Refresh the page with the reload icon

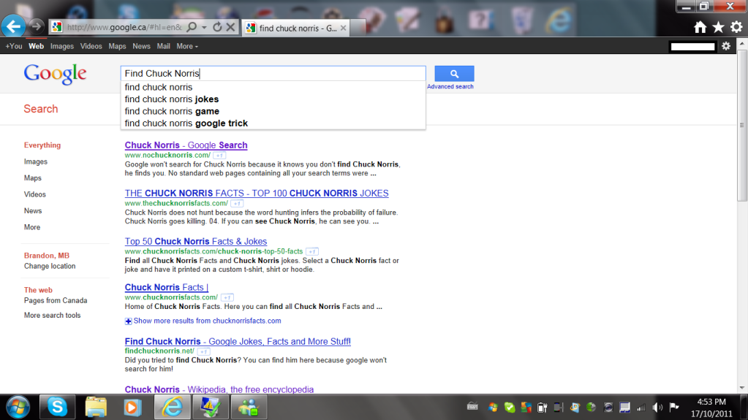218,27
